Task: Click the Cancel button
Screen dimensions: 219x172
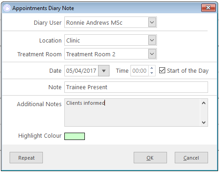Action: click(191, 158)
